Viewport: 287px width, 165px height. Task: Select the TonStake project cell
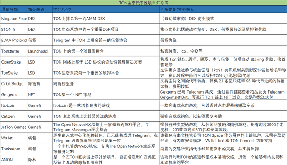coord(14,73)
